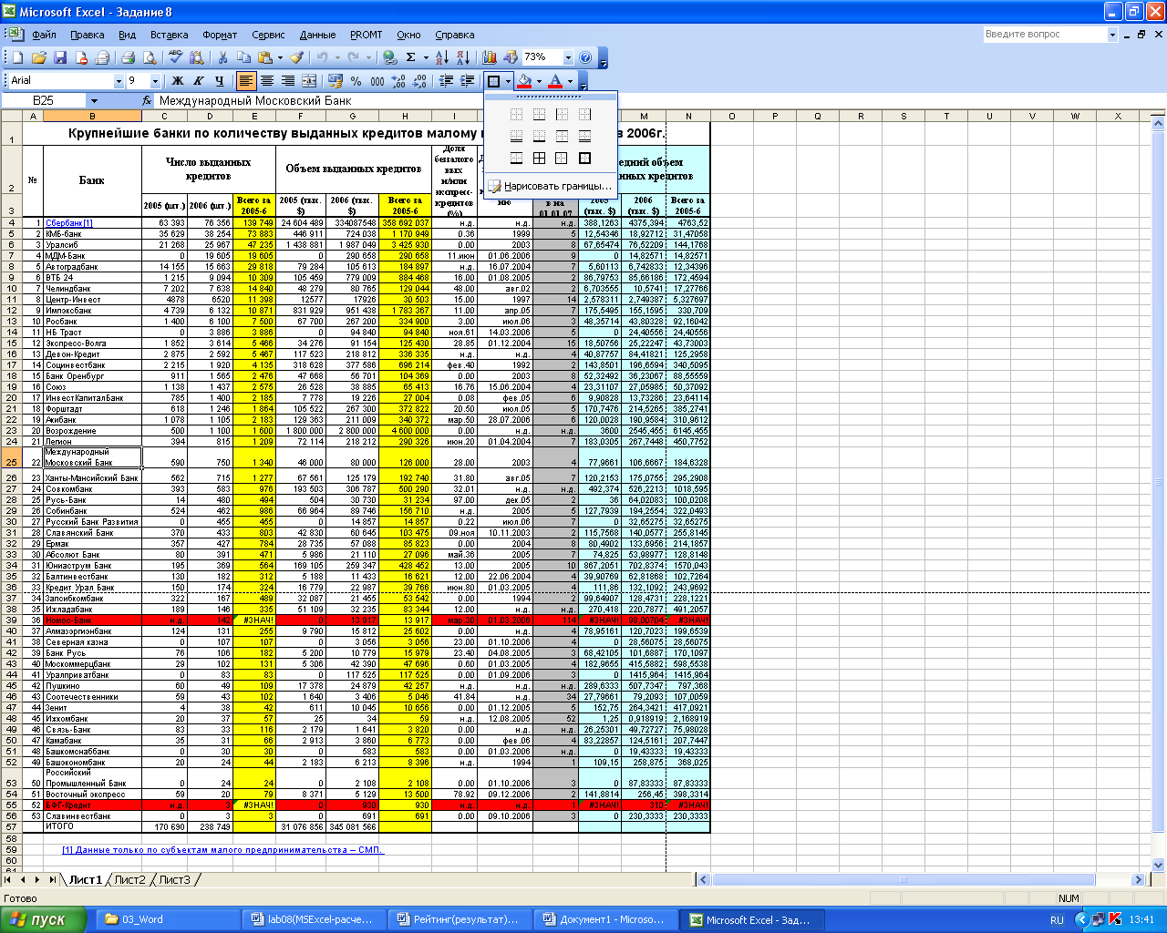
Task: Switch to the Лист3 sheet tab
Action: point(175,879)
